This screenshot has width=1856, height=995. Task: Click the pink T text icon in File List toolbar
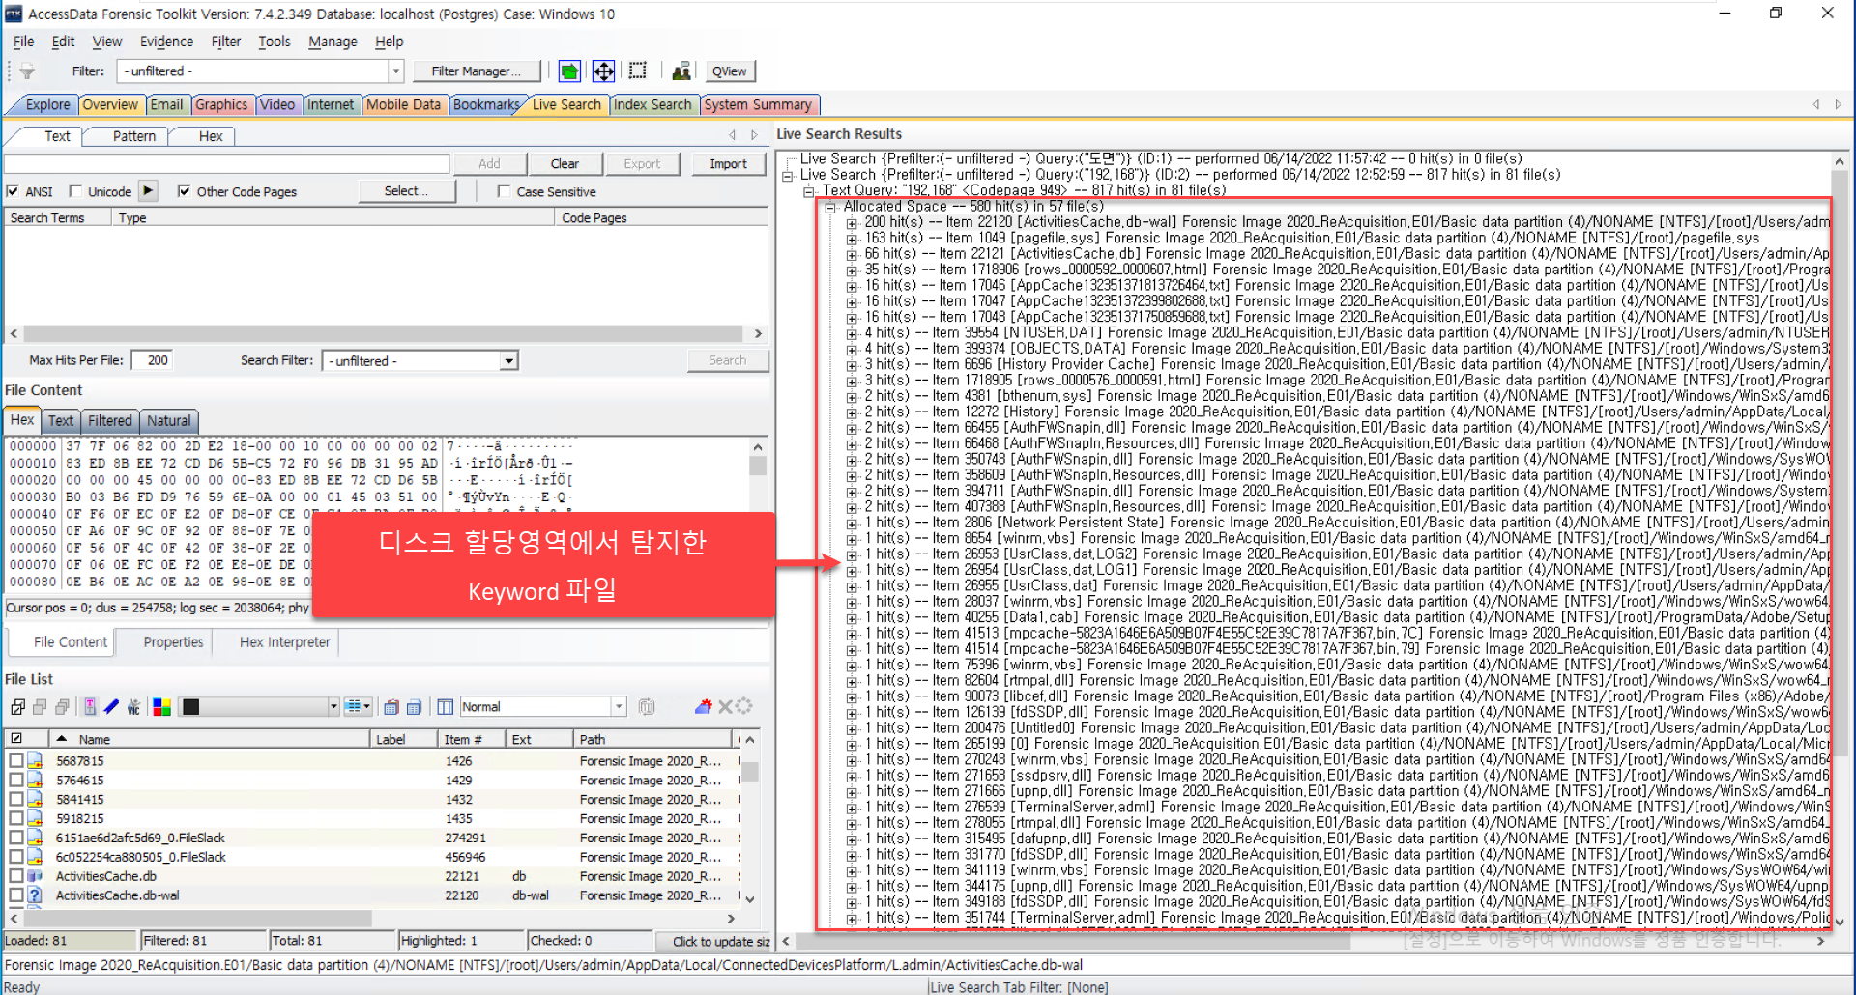pos(90,707)
